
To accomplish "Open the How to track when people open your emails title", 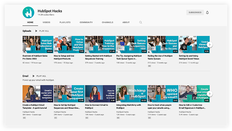I will (x=159, y=107).
